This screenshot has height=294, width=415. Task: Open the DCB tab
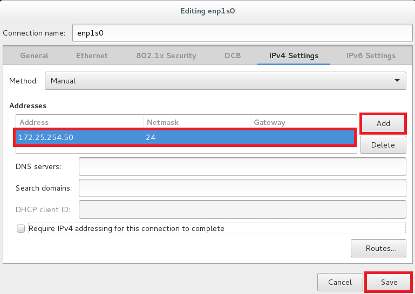(x=233, y=55)
